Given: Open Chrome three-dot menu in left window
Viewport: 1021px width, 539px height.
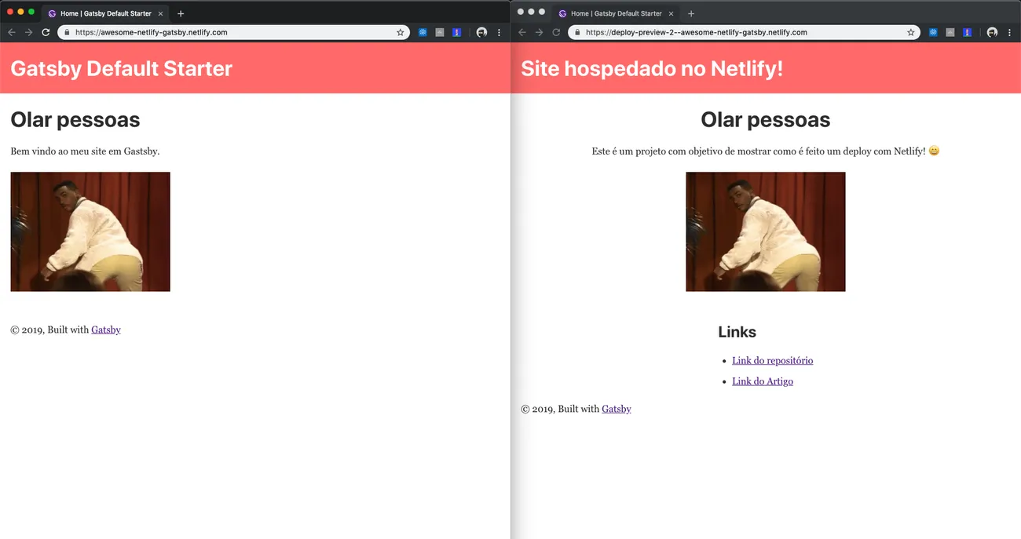Looking at the screenshot, I should [500, 32].
